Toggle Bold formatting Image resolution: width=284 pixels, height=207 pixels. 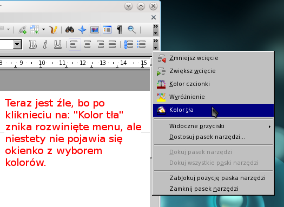[x=33, y=44]
